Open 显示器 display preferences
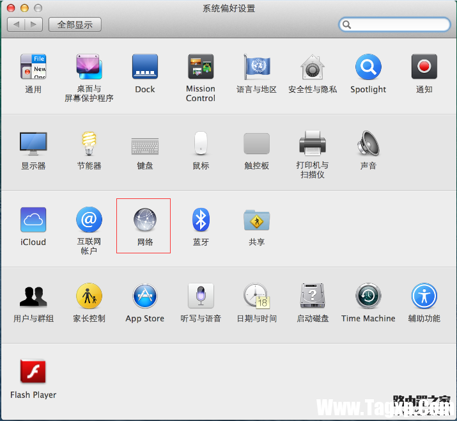Screen dimensions: 457x421 click(33, 143)
